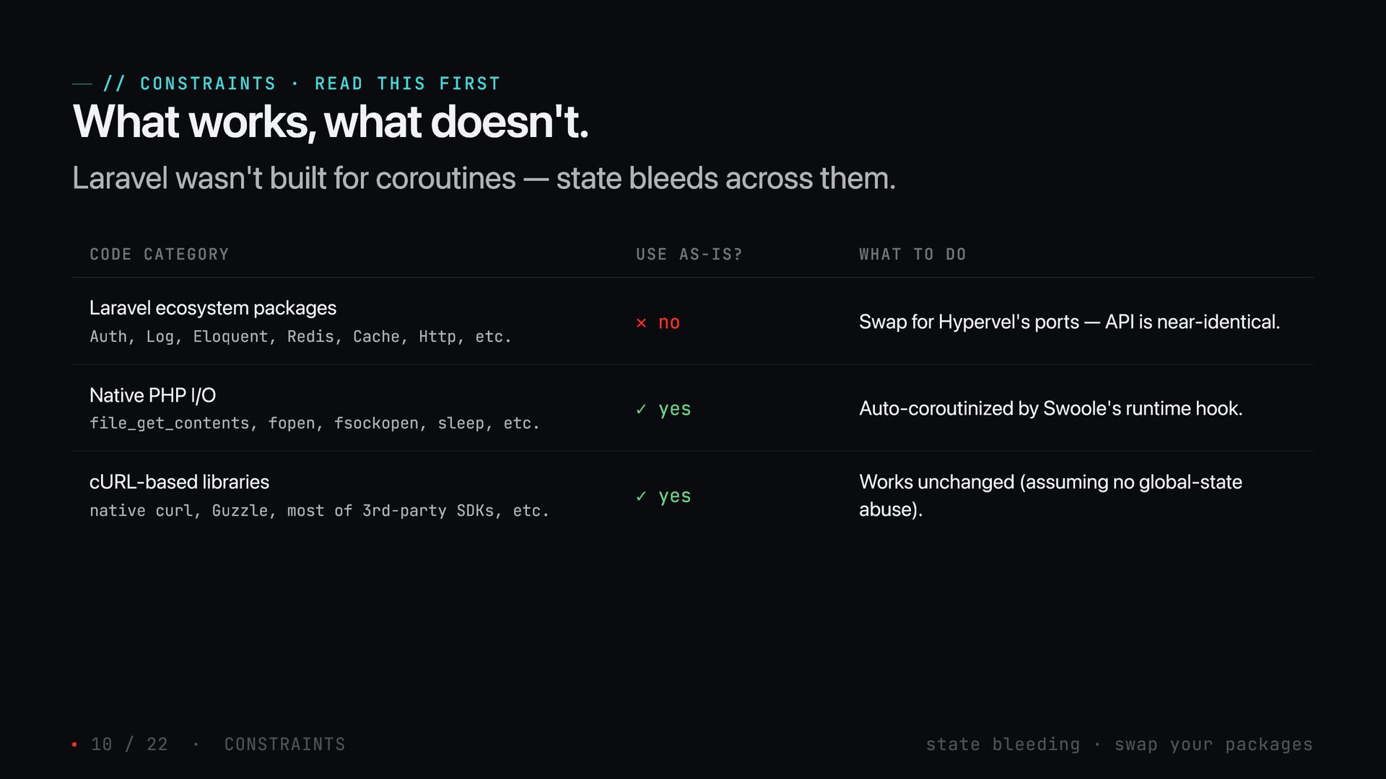Click the 'CONSTRAINTS' footer section label
Screen dimensions: 1386x779
[x=285, y=744]
